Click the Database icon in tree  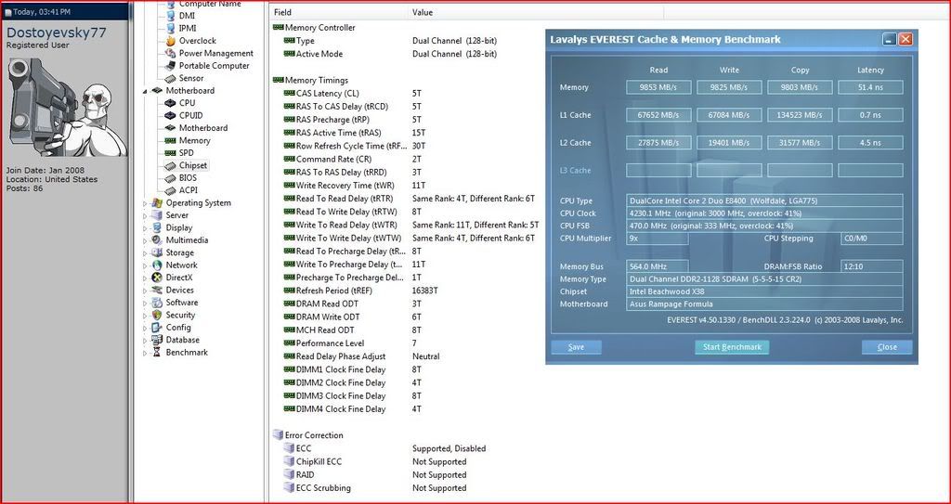point(156,341)
